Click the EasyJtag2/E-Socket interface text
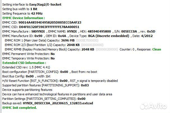The width and height of the screenshot is (170, 113). click(45, 4)
